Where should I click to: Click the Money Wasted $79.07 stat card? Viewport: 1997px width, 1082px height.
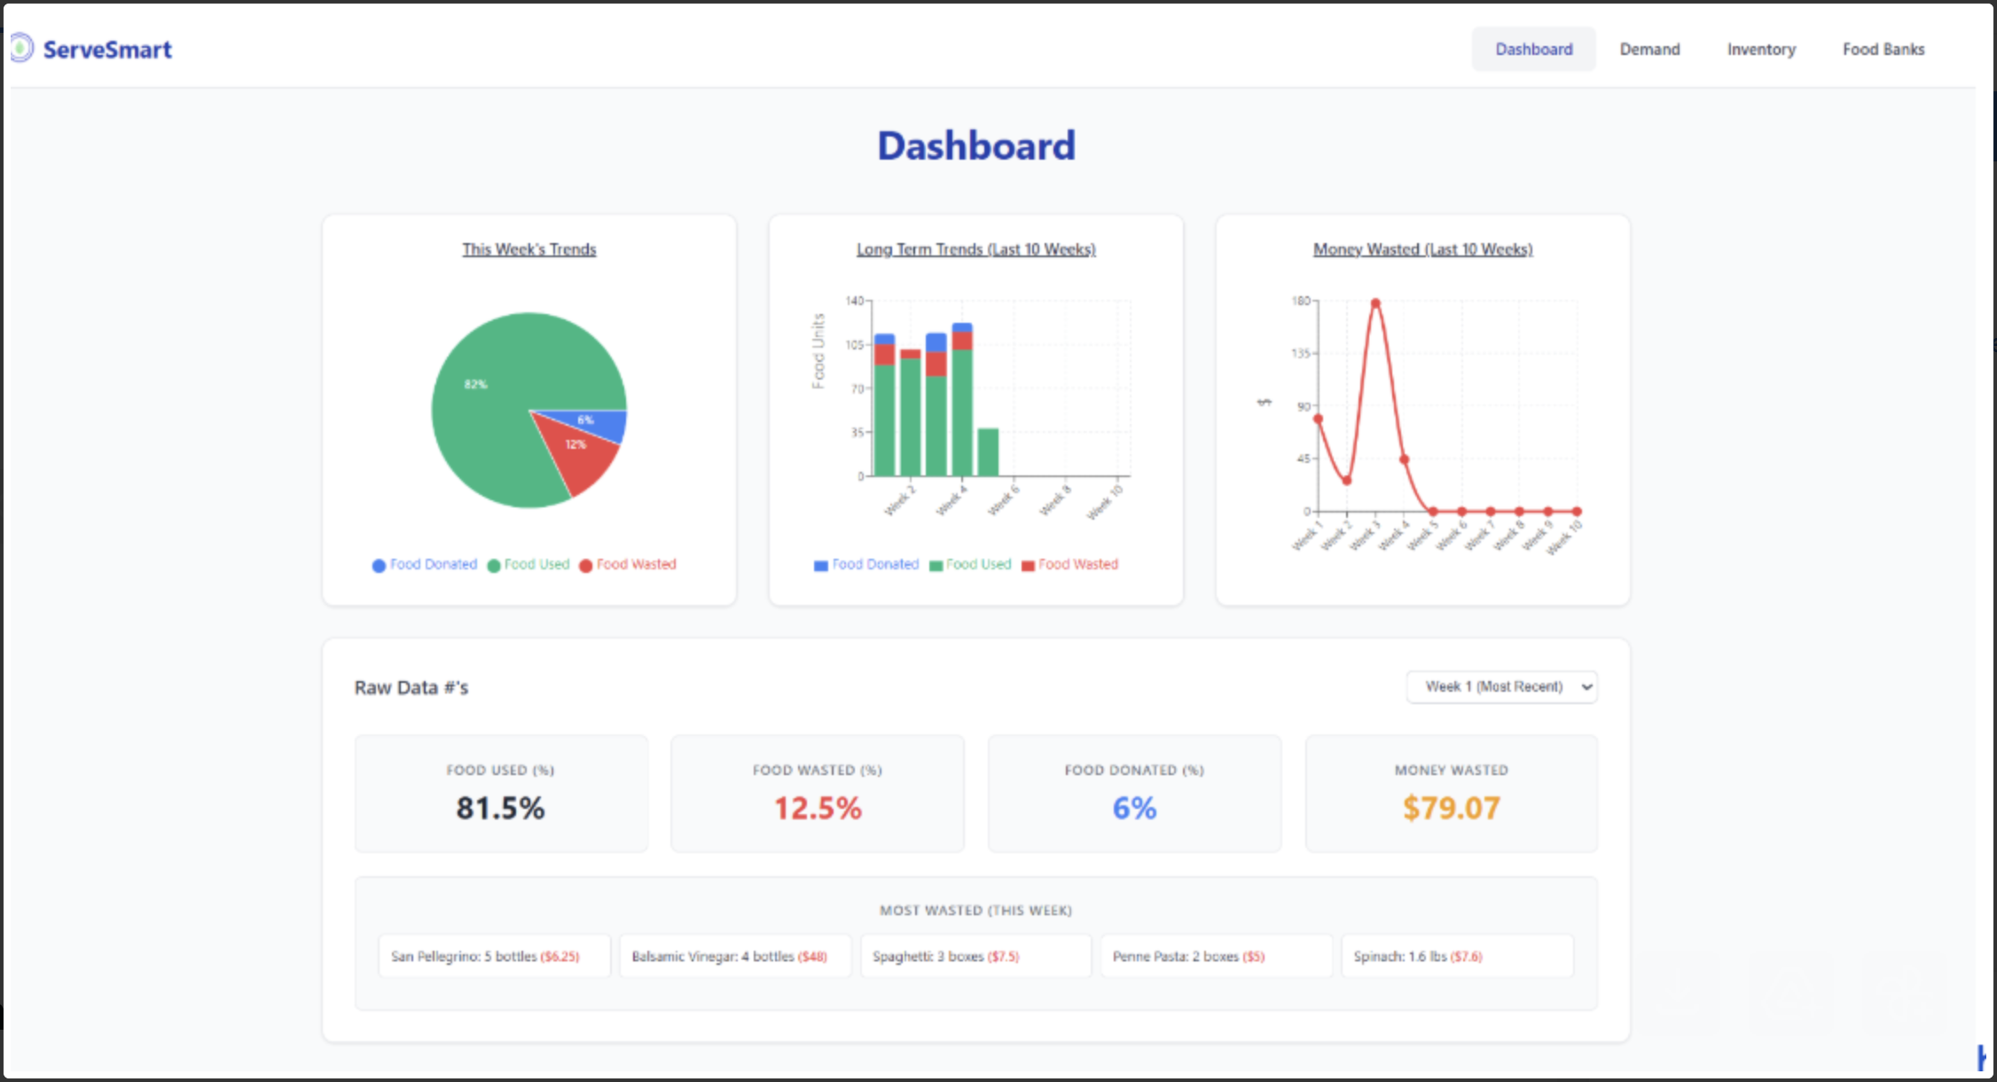[1451, 793]
